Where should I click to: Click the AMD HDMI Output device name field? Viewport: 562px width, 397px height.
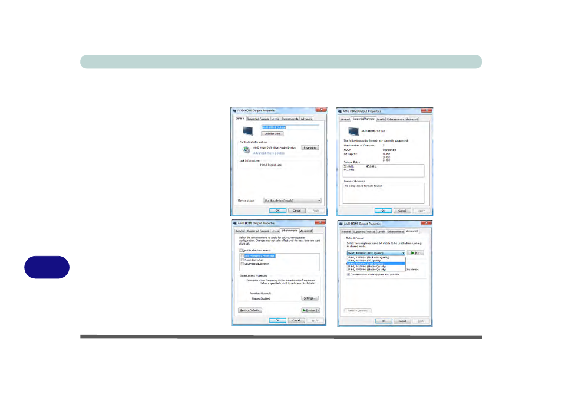point(290,127)
